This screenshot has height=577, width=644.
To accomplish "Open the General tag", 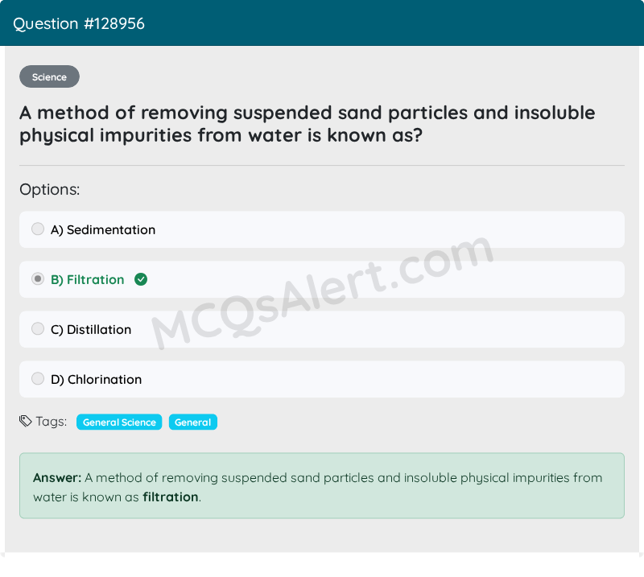I will tap(192, 422).
